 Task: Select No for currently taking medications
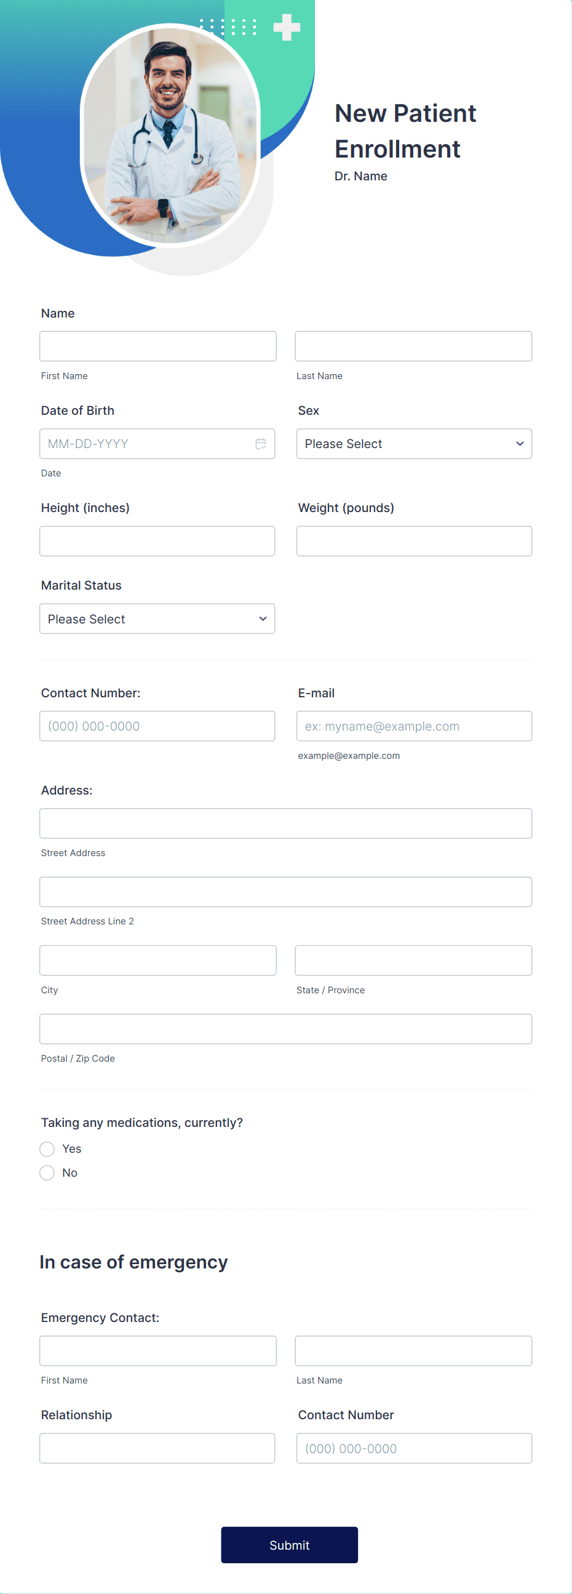tap(47, 1172)
